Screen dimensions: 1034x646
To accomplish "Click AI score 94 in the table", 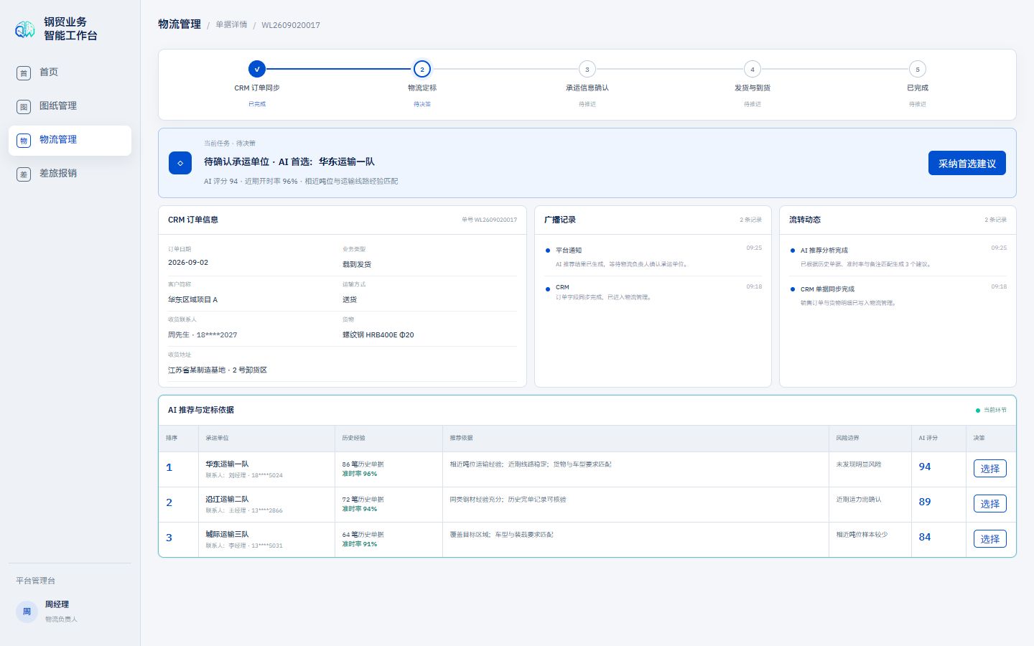I will click(x=925, y=467).
